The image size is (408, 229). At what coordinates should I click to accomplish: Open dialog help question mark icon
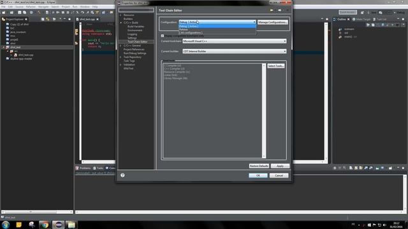[x=122, y=176]
